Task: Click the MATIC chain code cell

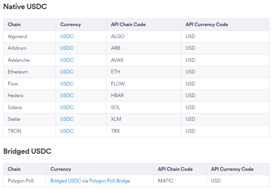Action: pyautogui.click(x=166, y=181)
